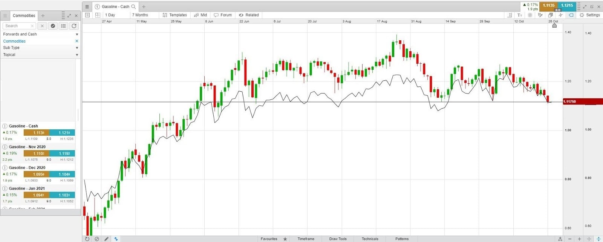Open info menu for Gasoline - Dec 2020
This screenshot has height=242, width=603.
click(x=5, y=167)
